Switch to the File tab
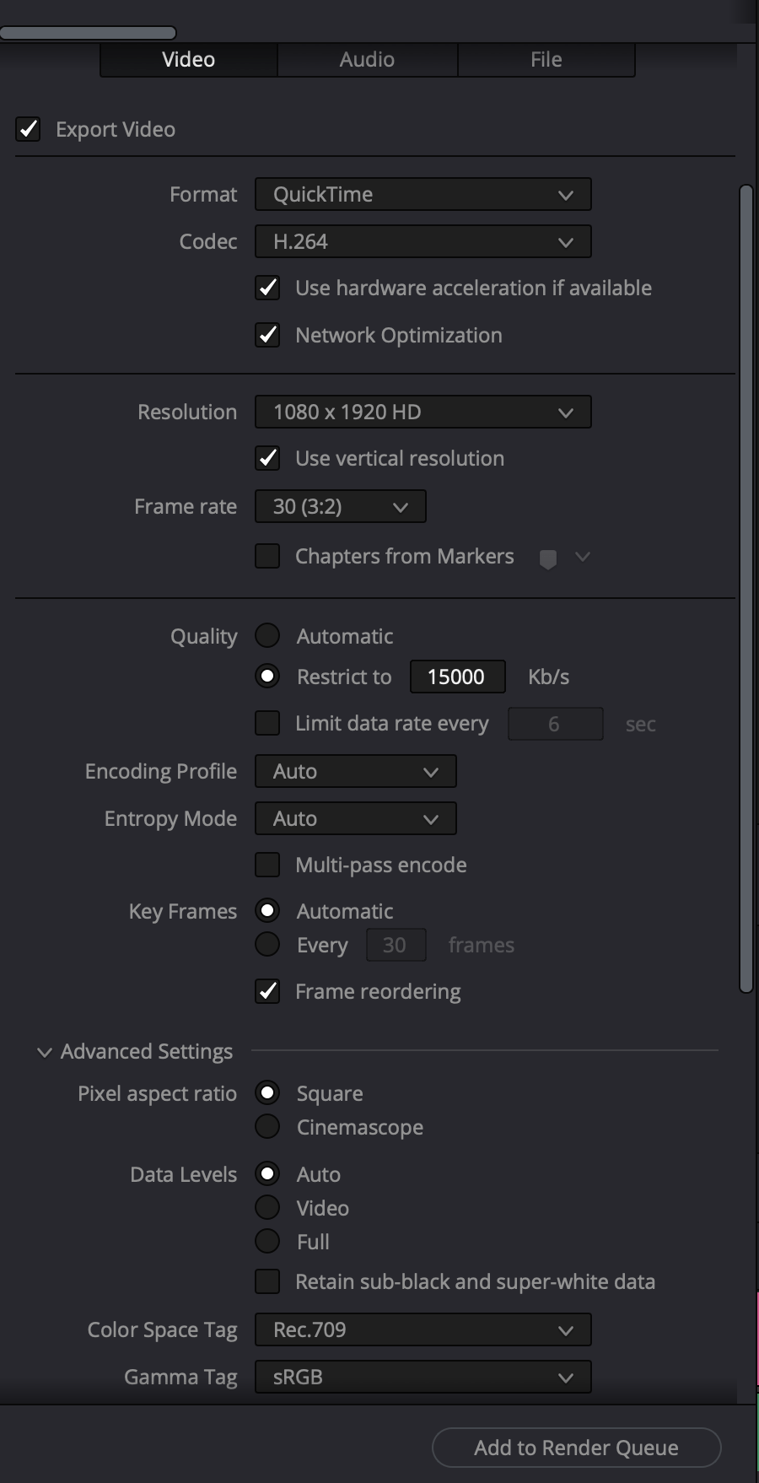The height and width of the screenshot is (1483, 759). click(545, 59)
